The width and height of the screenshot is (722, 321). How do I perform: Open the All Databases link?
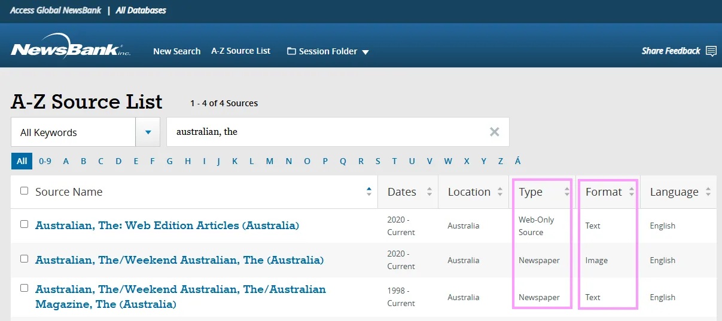point(141,10)
